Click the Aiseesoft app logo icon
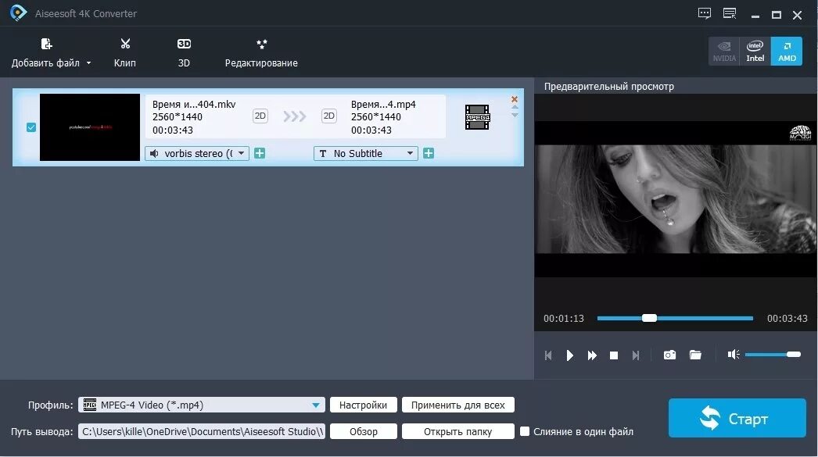Image resolution: width=818 pixels, height=457 pixels. click(x=18, y=13)
